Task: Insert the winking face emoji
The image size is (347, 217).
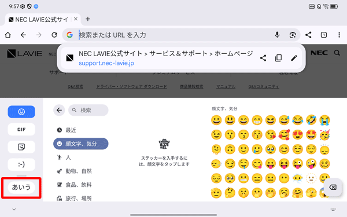Action: click(216, 135)
